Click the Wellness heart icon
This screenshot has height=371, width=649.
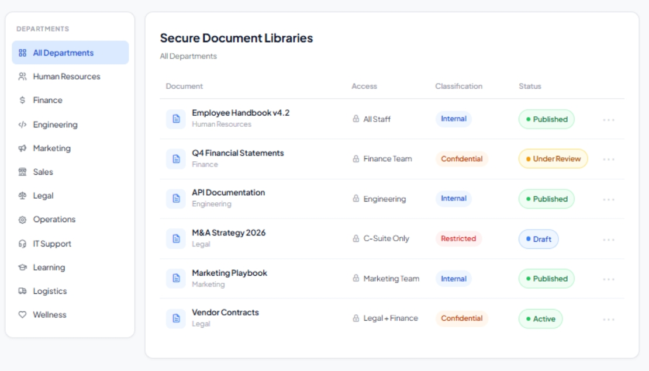point(22,315)
